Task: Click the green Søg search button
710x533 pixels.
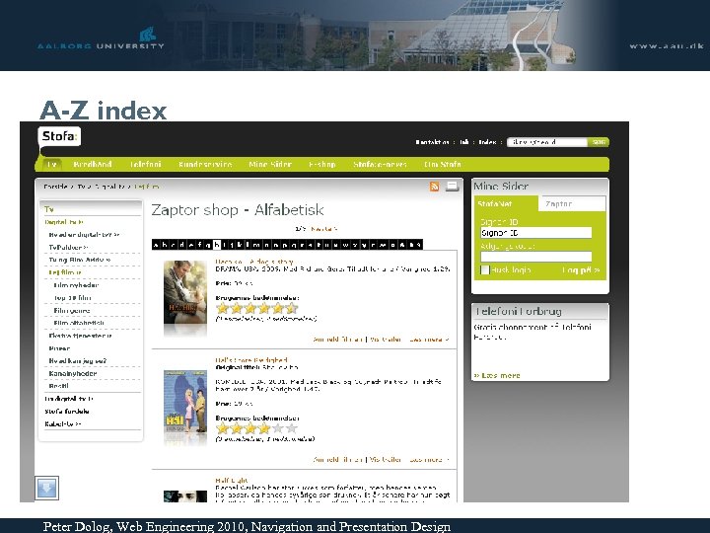Action: [x=599, y=142]
